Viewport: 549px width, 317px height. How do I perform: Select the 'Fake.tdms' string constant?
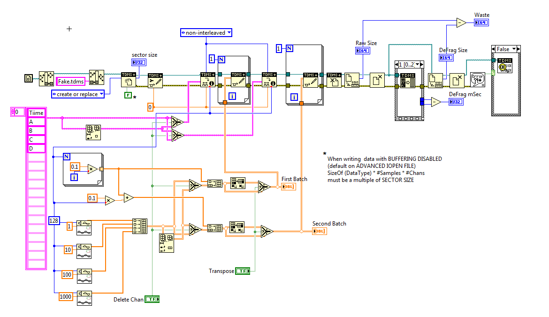[71, 82]
